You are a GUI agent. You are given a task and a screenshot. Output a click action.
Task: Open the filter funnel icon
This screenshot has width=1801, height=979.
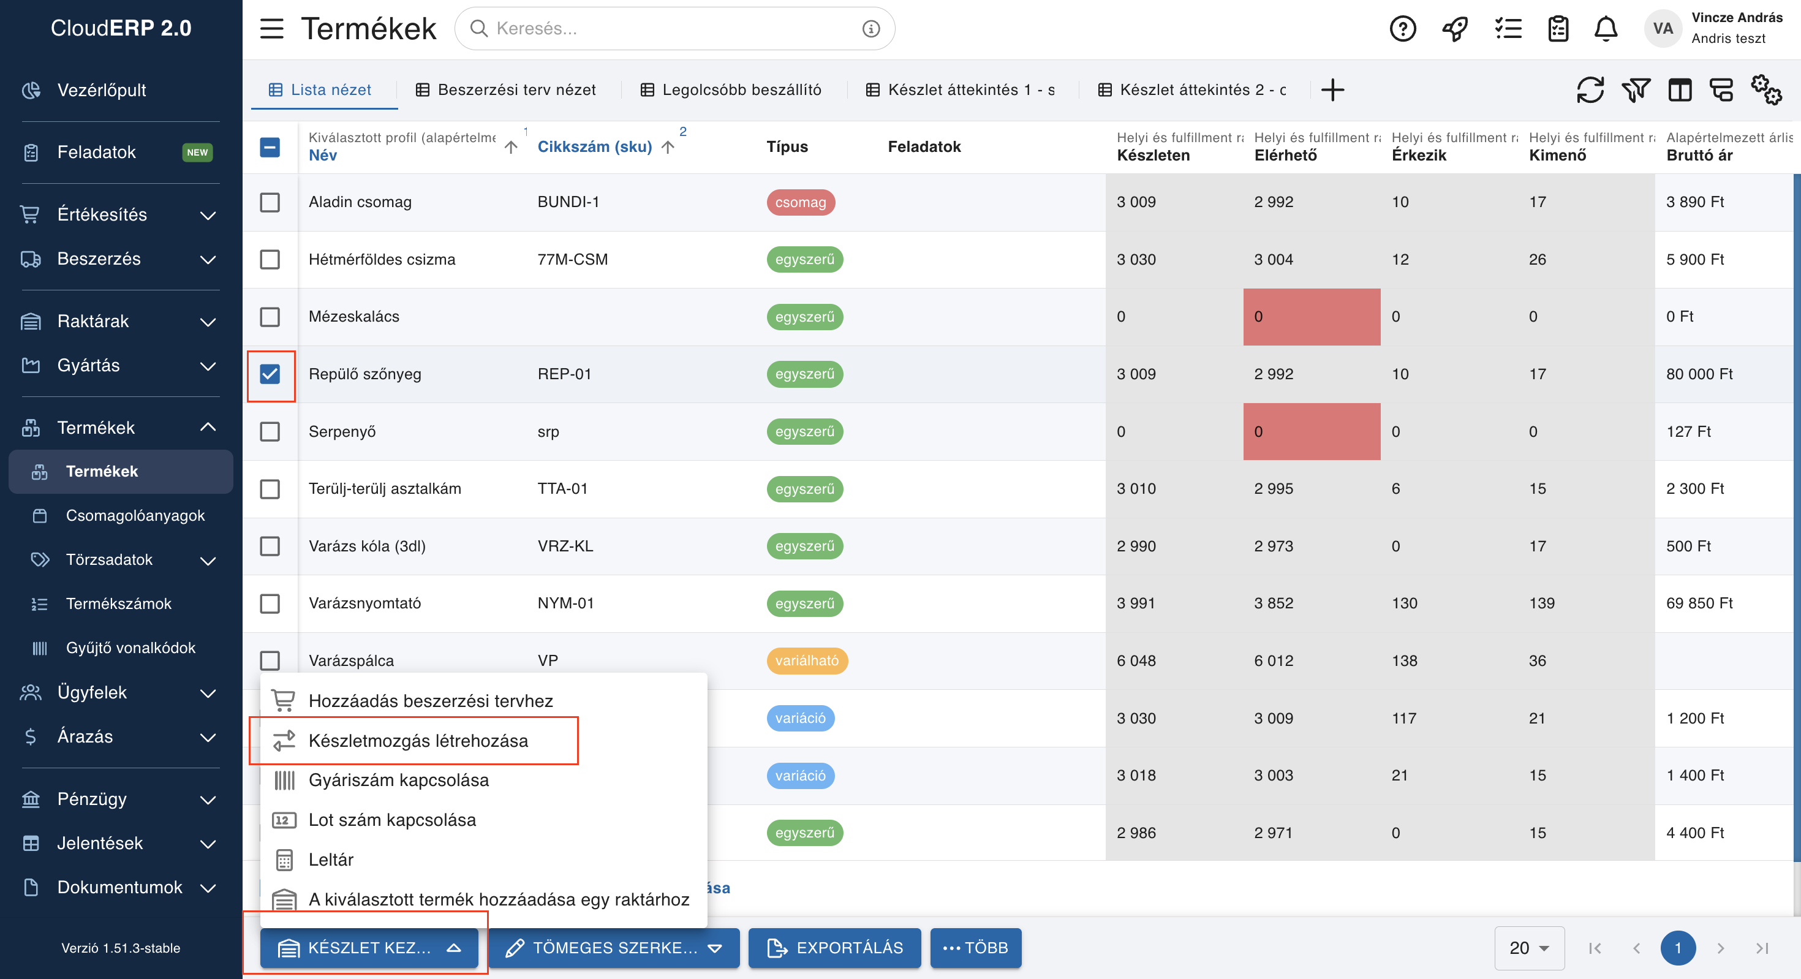click(x=1636, y=89)
